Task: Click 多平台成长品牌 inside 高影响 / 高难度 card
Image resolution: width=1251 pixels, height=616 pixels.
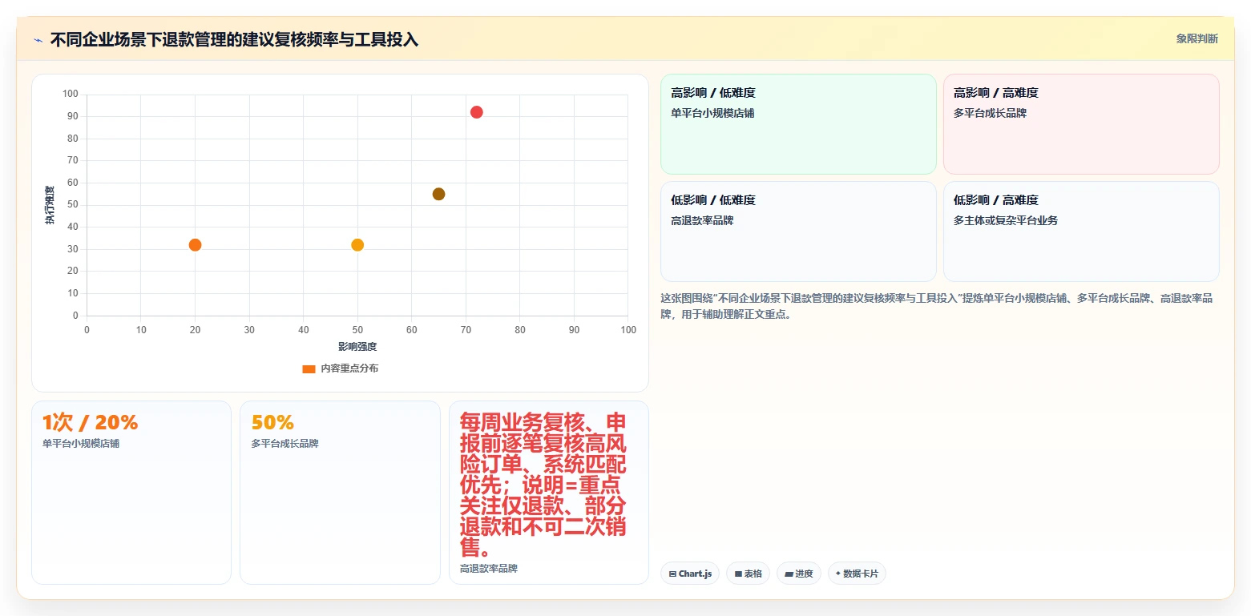Action: tap(991, 113)
